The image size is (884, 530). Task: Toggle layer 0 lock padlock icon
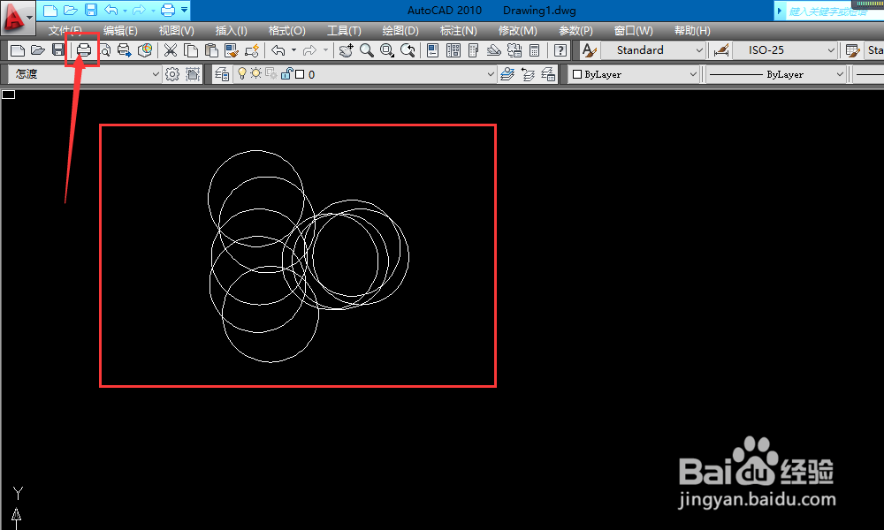click(x=286, y=74)
